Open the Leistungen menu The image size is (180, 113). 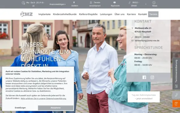(106, 14)
